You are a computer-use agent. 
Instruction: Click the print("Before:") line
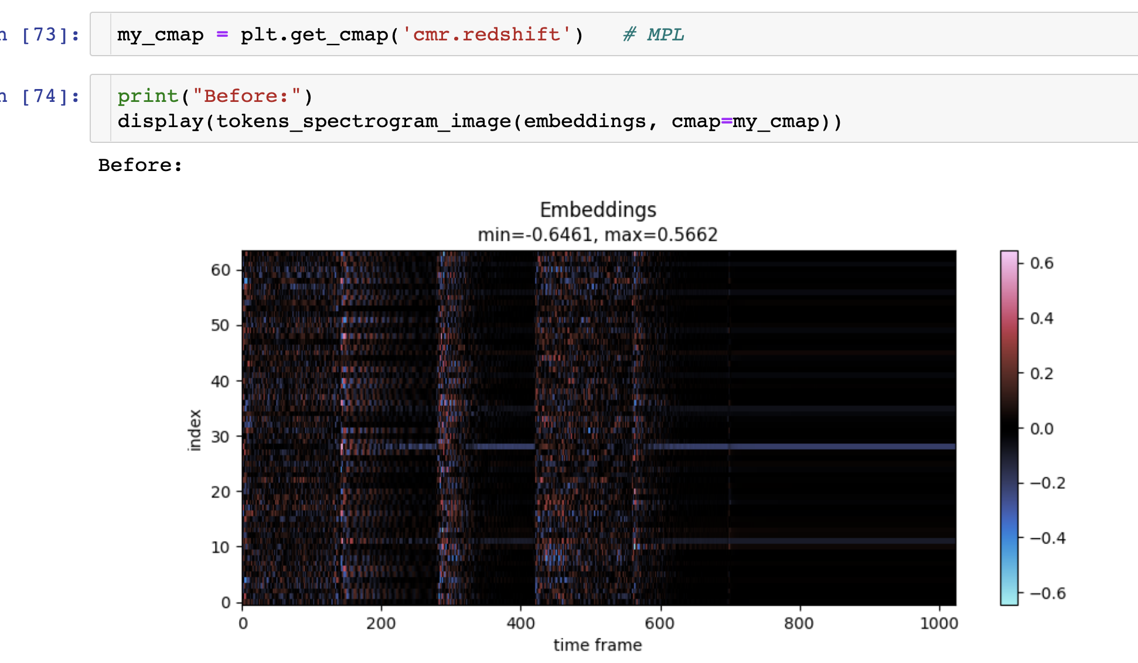tap(215, 96)
